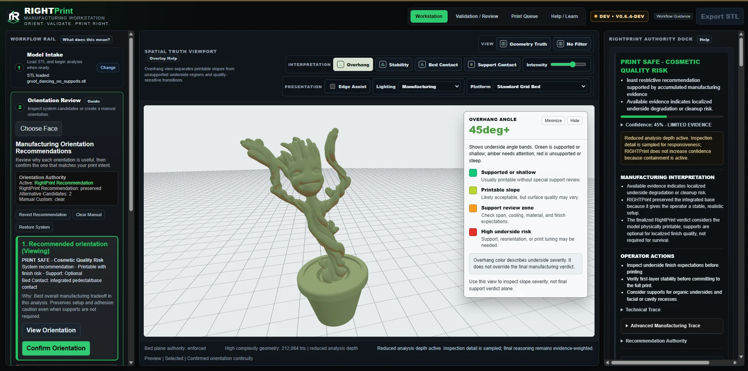Click the Geometry Truth view icon
The width and height of the screenshot is (748, 371).
click(503, 44)
